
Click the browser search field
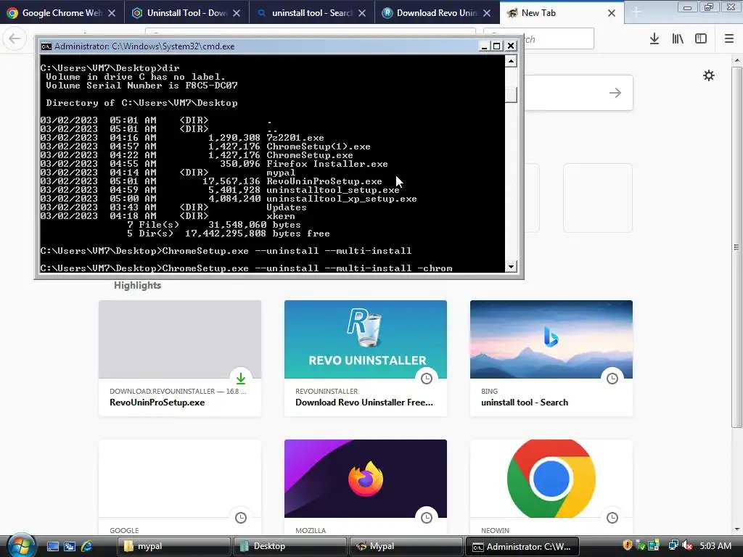[559, 38]
